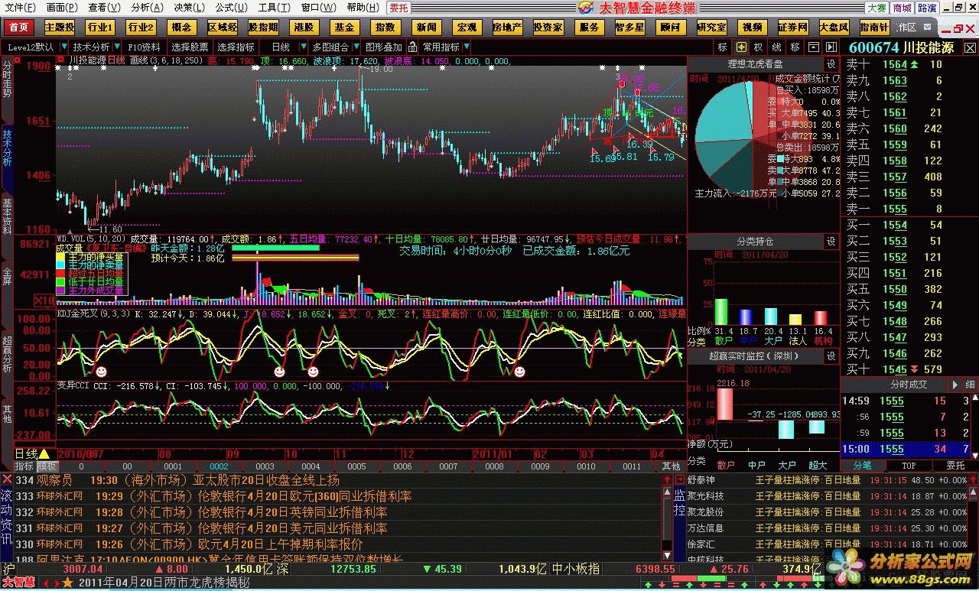Open the 路演 roadshow button
This screenshot has width=979, height=591.
click(926, 8)
